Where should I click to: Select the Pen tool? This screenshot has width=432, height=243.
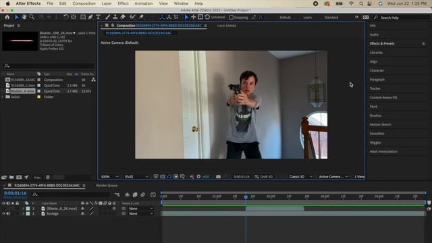coord(90,17)
